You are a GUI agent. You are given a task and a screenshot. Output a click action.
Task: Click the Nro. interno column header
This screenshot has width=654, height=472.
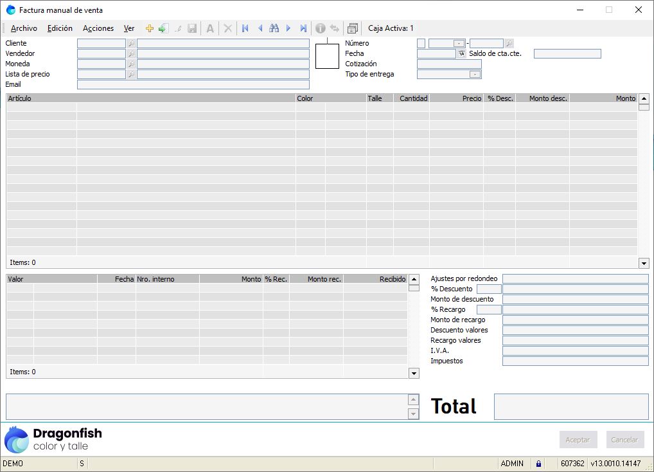click(x=168, y=279)
